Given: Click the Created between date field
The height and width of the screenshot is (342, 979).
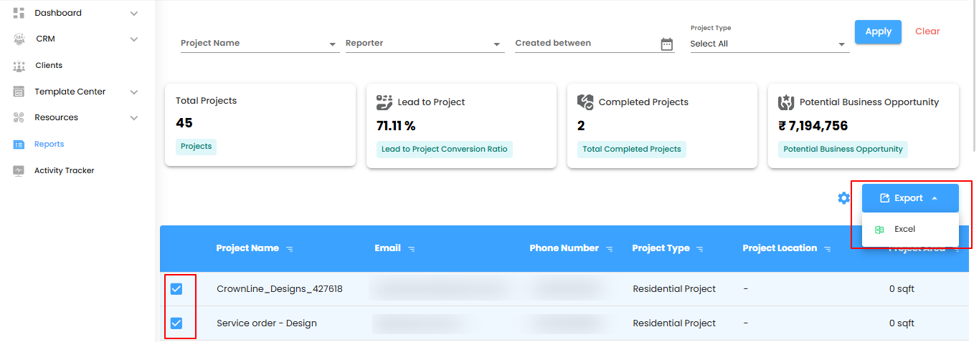Looking at the screenshot, I should point(595,44).
